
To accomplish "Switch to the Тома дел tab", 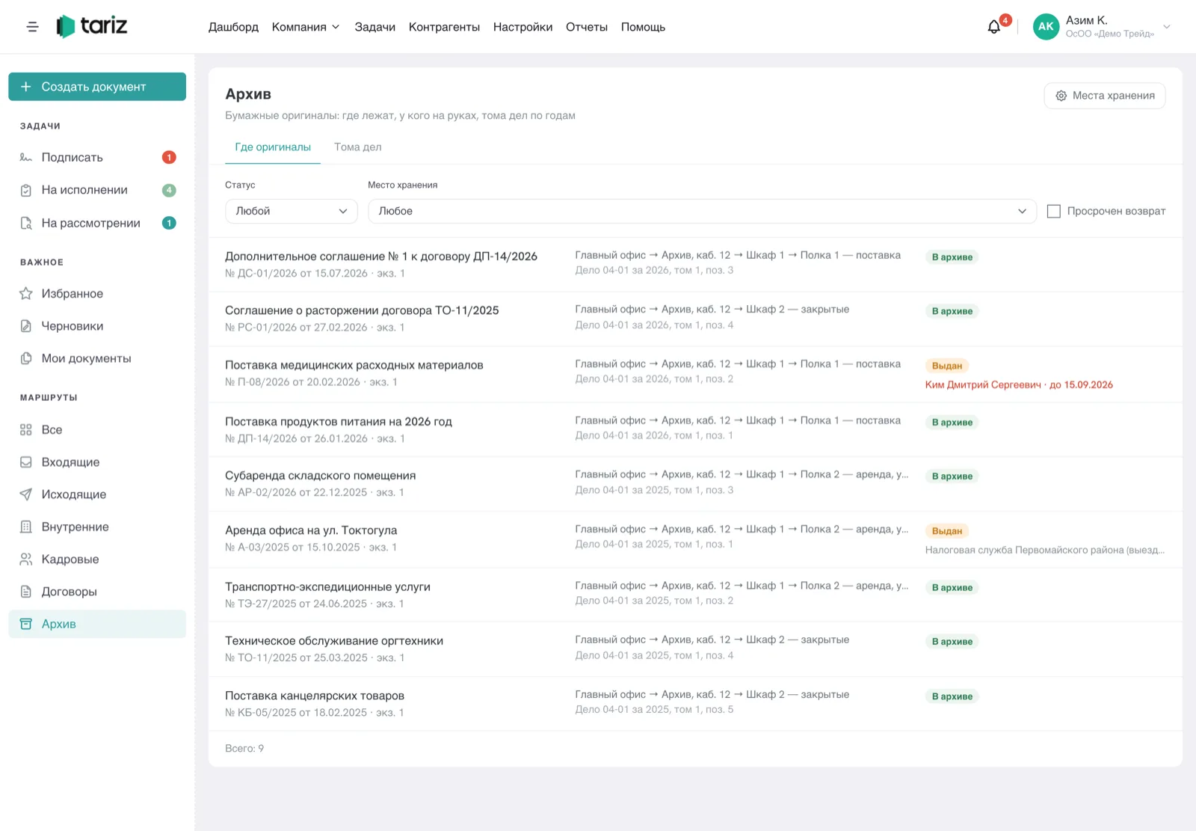I will point(358,147).
